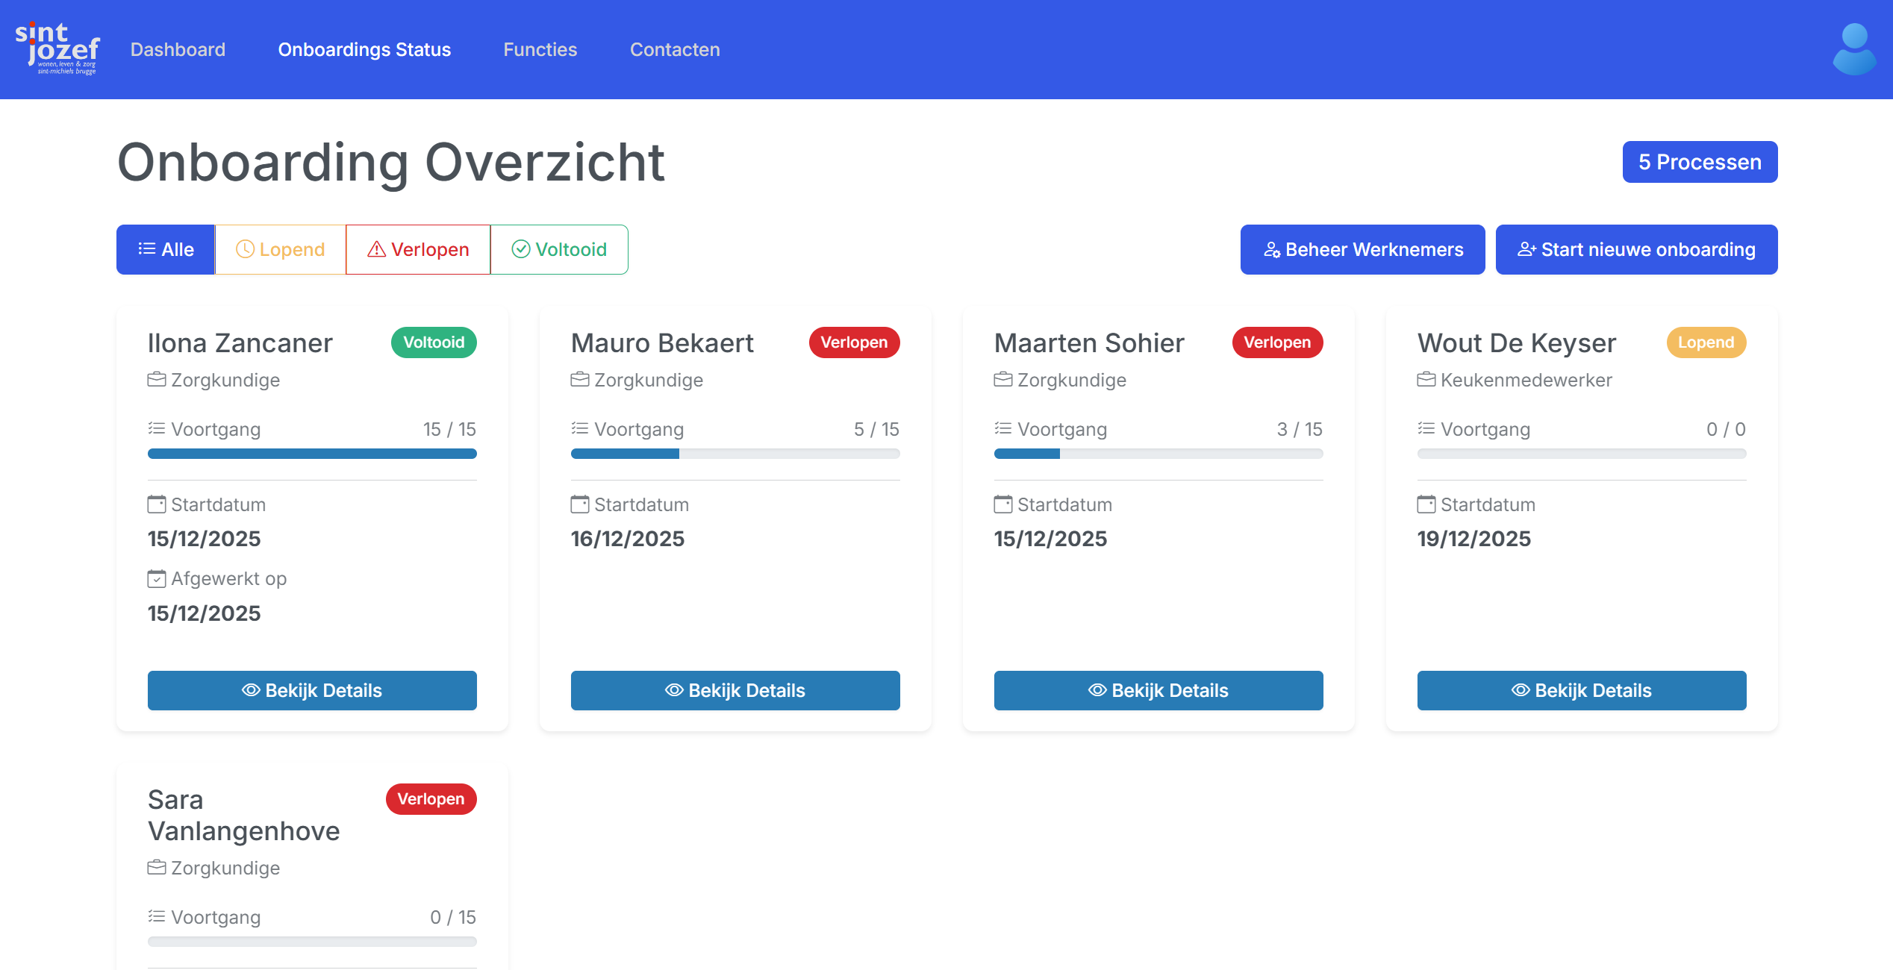1893x970 pixels.
Task: Open Dashboard from the top navigation
Action: (x=178, y=49)
